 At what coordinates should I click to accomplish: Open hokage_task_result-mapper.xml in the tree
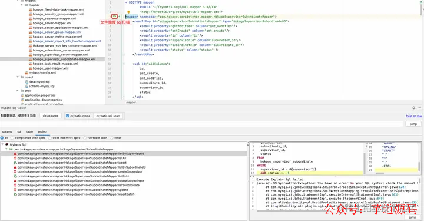click(x=55, y=64)
